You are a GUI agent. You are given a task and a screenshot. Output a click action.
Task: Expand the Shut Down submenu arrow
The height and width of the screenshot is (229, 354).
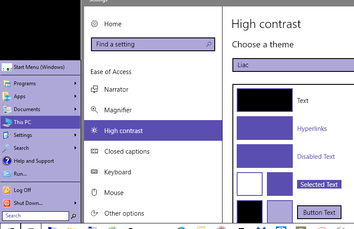75,203
